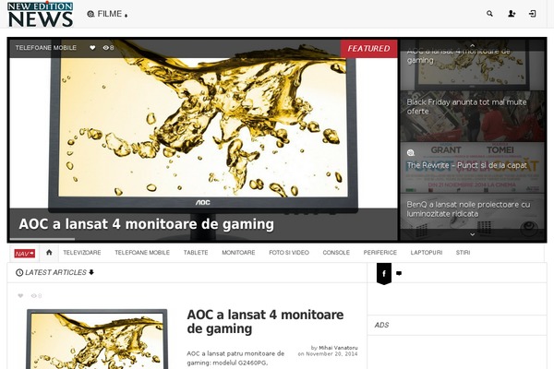Viewport: 554px width, 369px height.
Task: Go to home via house icon
Action: coord(49,253)
